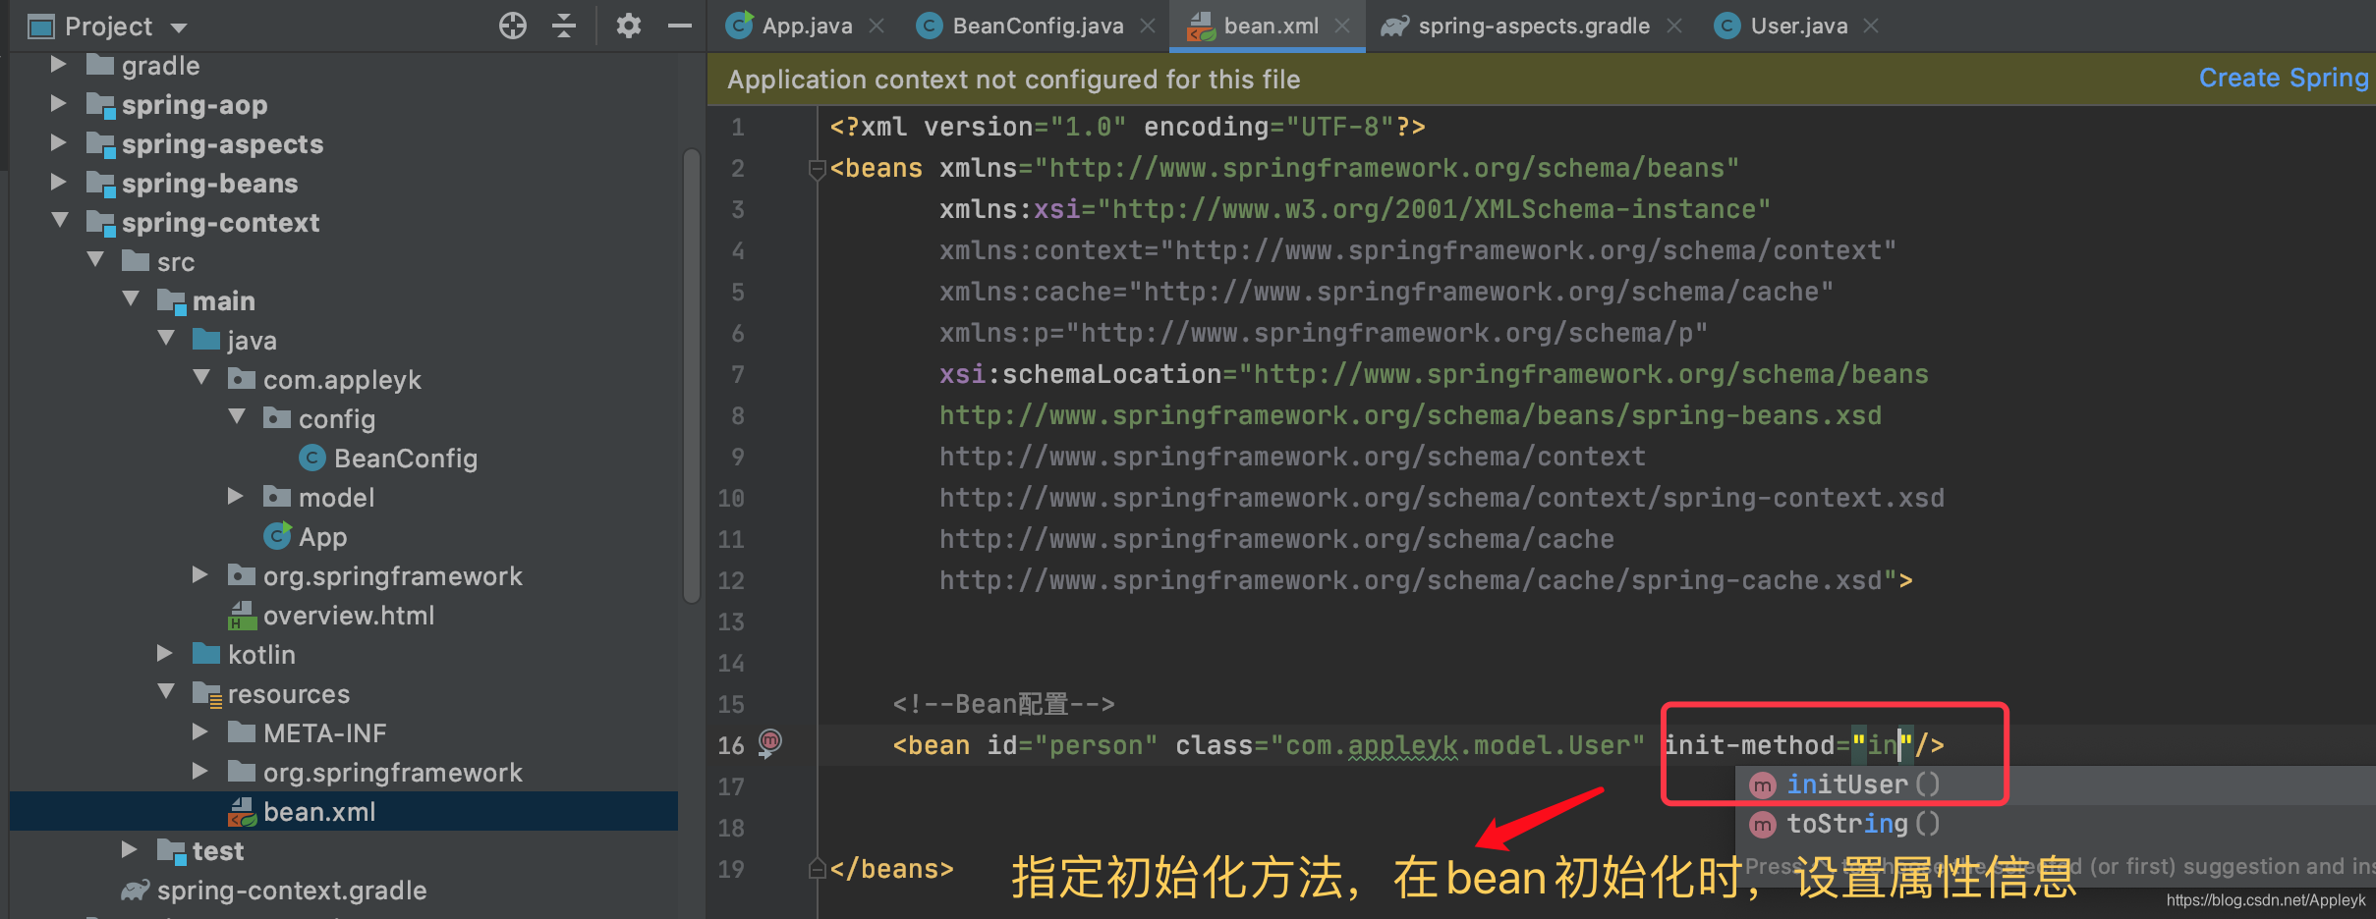Click the fold marker at closing beans tag
Screen dimensions: 2376x919
click(816, 868)
